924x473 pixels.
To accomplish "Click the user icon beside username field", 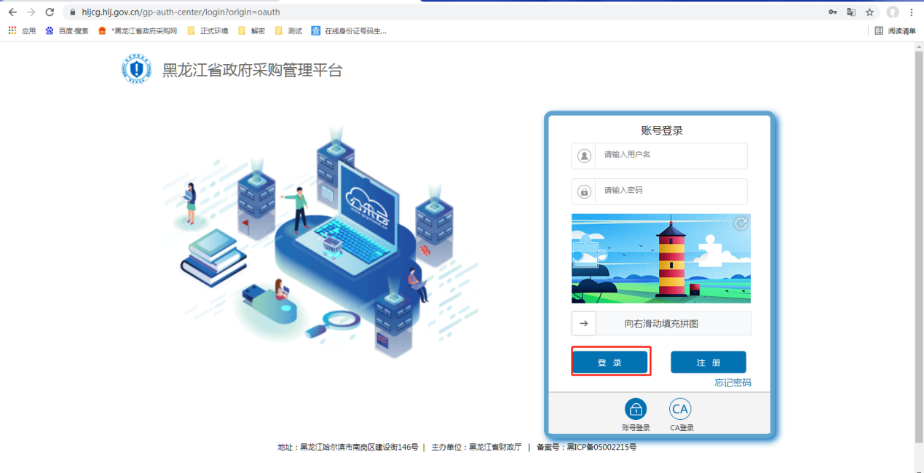I will coord(584,156).
